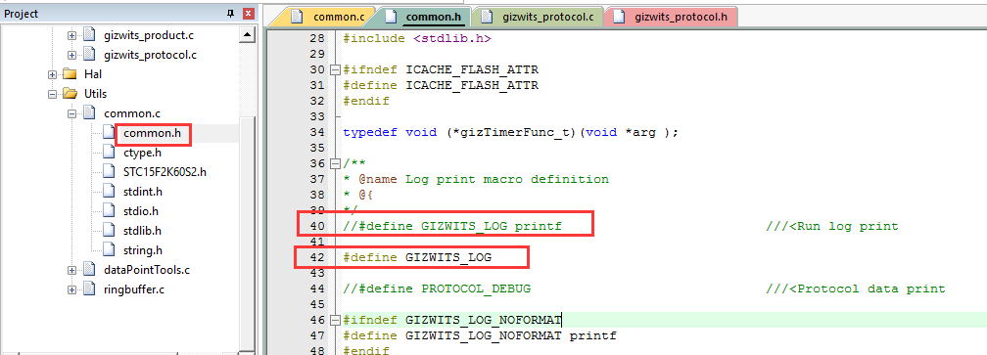Pin the Project panel with pushpin icon
987x355 pixels.
231,14
